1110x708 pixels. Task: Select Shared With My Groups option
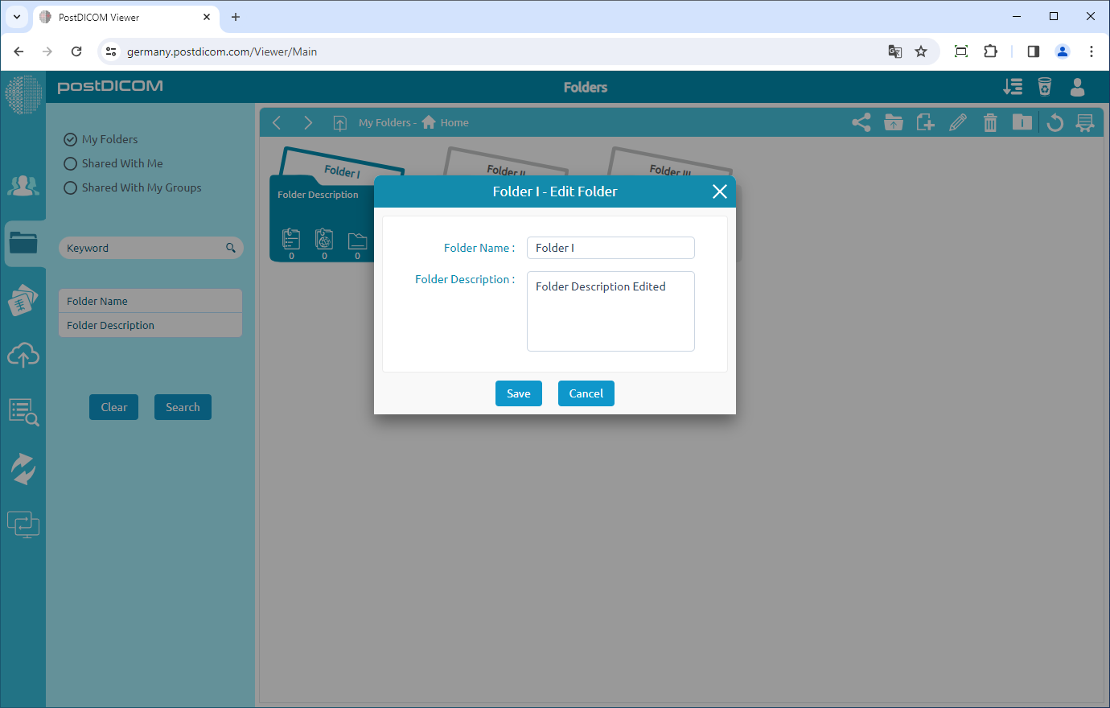(71, 187)
